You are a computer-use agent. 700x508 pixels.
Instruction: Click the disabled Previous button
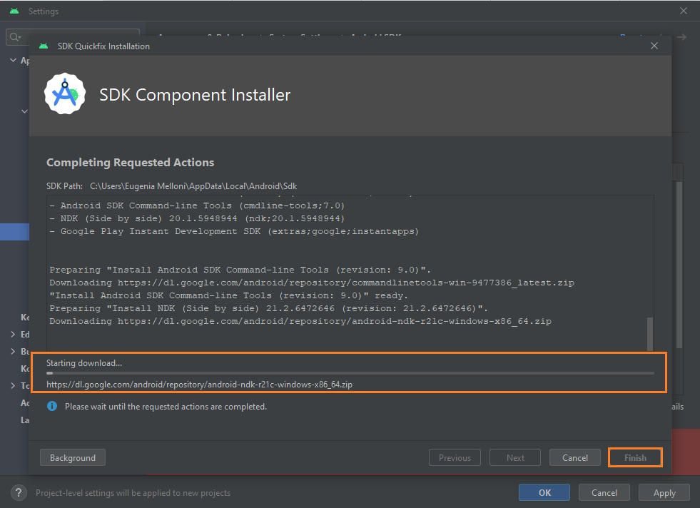[455, 457]
